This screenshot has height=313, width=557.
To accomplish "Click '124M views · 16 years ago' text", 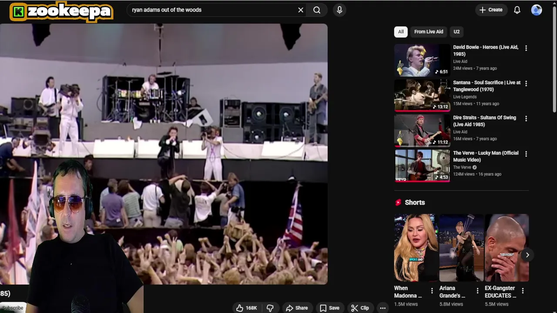I will pos(477,174).
